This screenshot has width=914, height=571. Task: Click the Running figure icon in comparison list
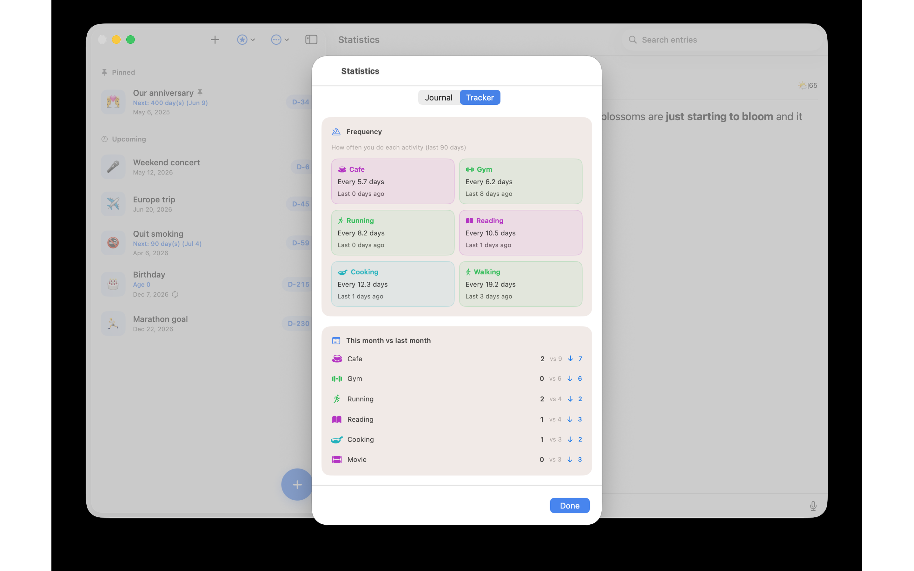(337, 399)
